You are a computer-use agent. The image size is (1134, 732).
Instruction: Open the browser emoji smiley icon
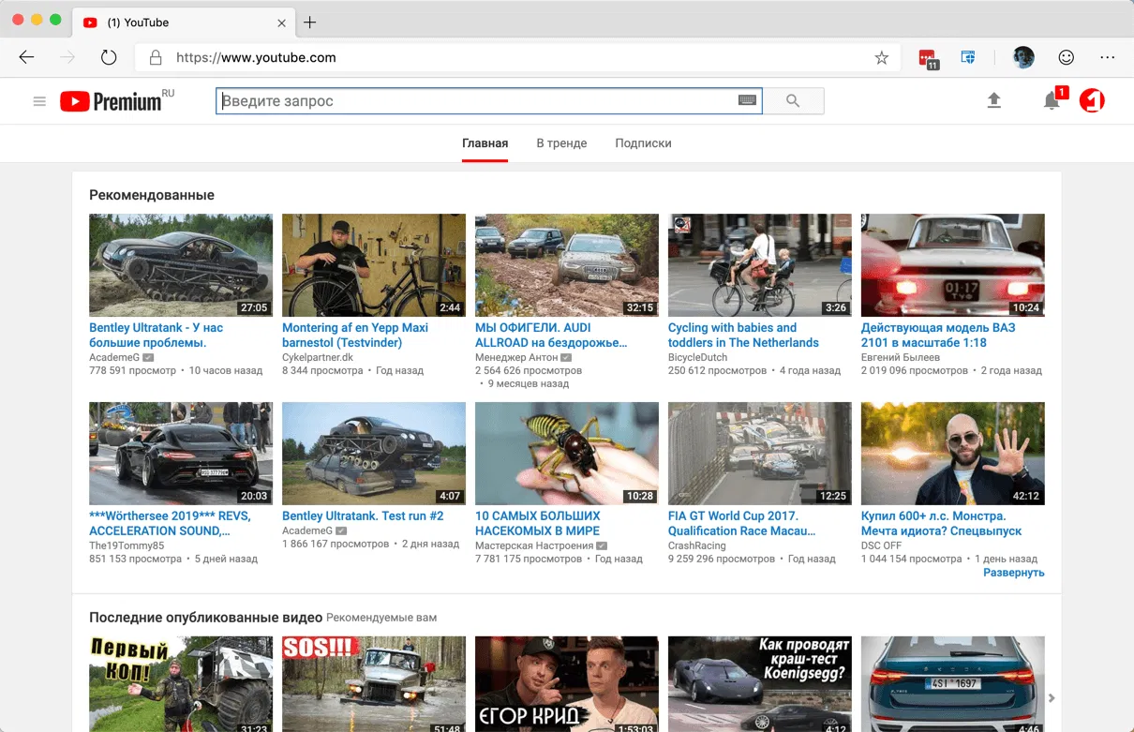tap(1067, 57)
